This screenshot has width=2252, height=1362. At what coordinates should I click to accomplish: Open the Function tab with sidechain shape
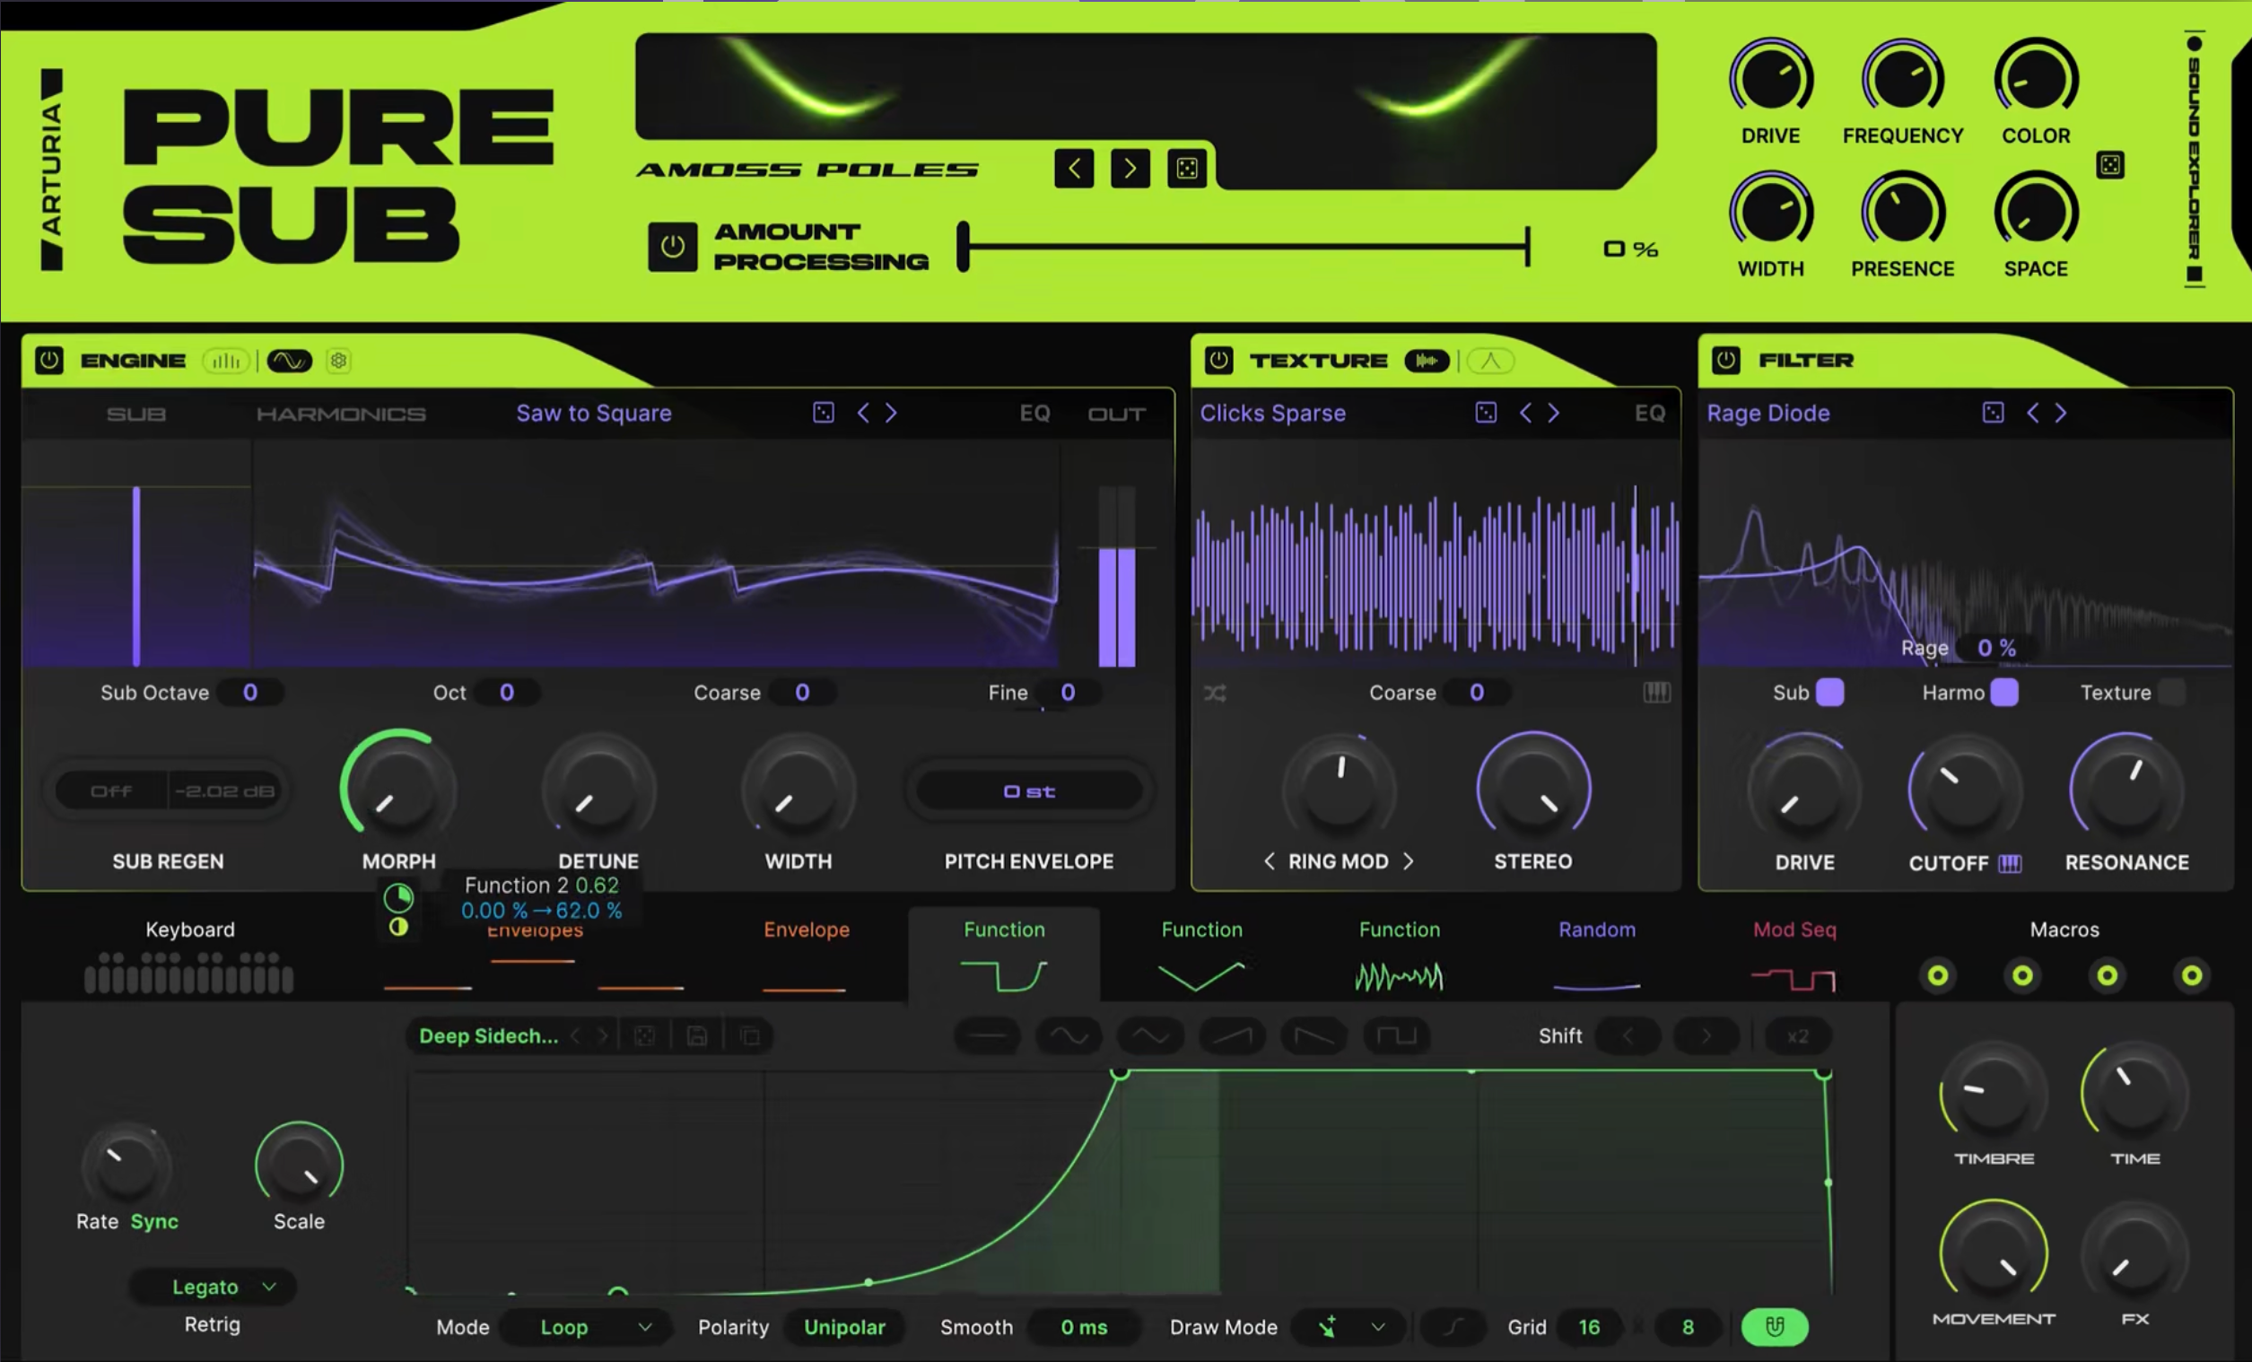(x=1003, y=956)
